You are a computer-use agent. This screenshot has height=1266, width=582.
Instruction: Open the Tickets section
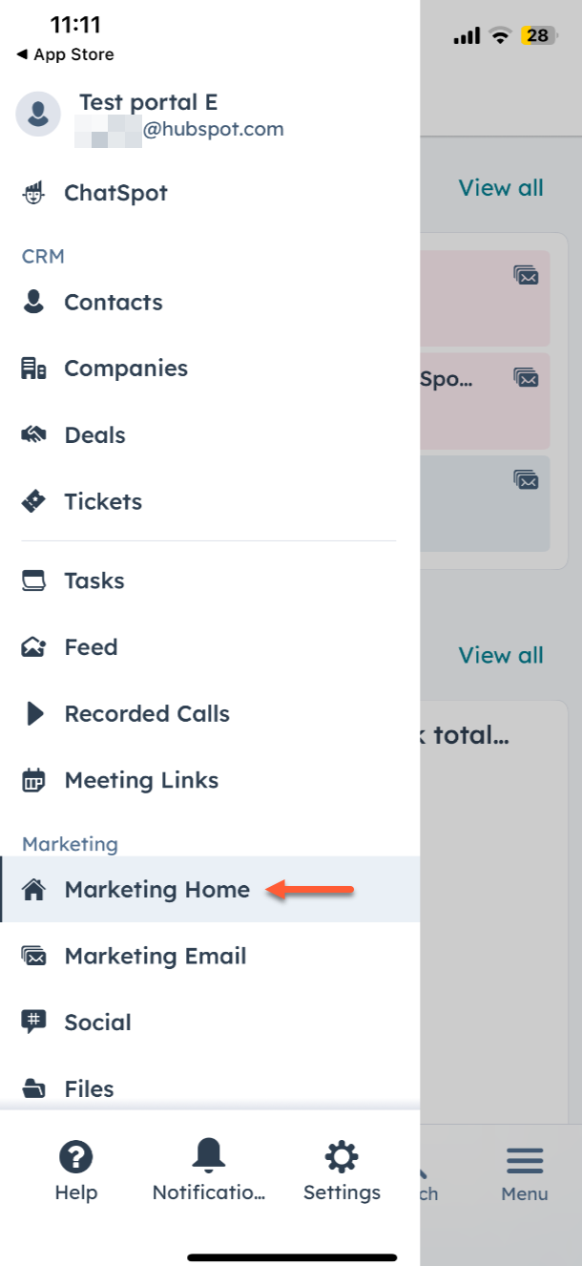(102, 501)
